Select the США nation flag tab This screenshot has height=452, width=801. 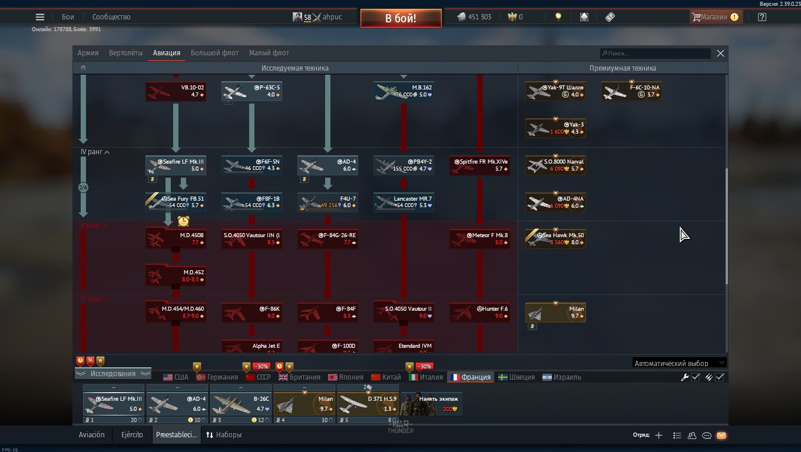[x=176, y=377]
